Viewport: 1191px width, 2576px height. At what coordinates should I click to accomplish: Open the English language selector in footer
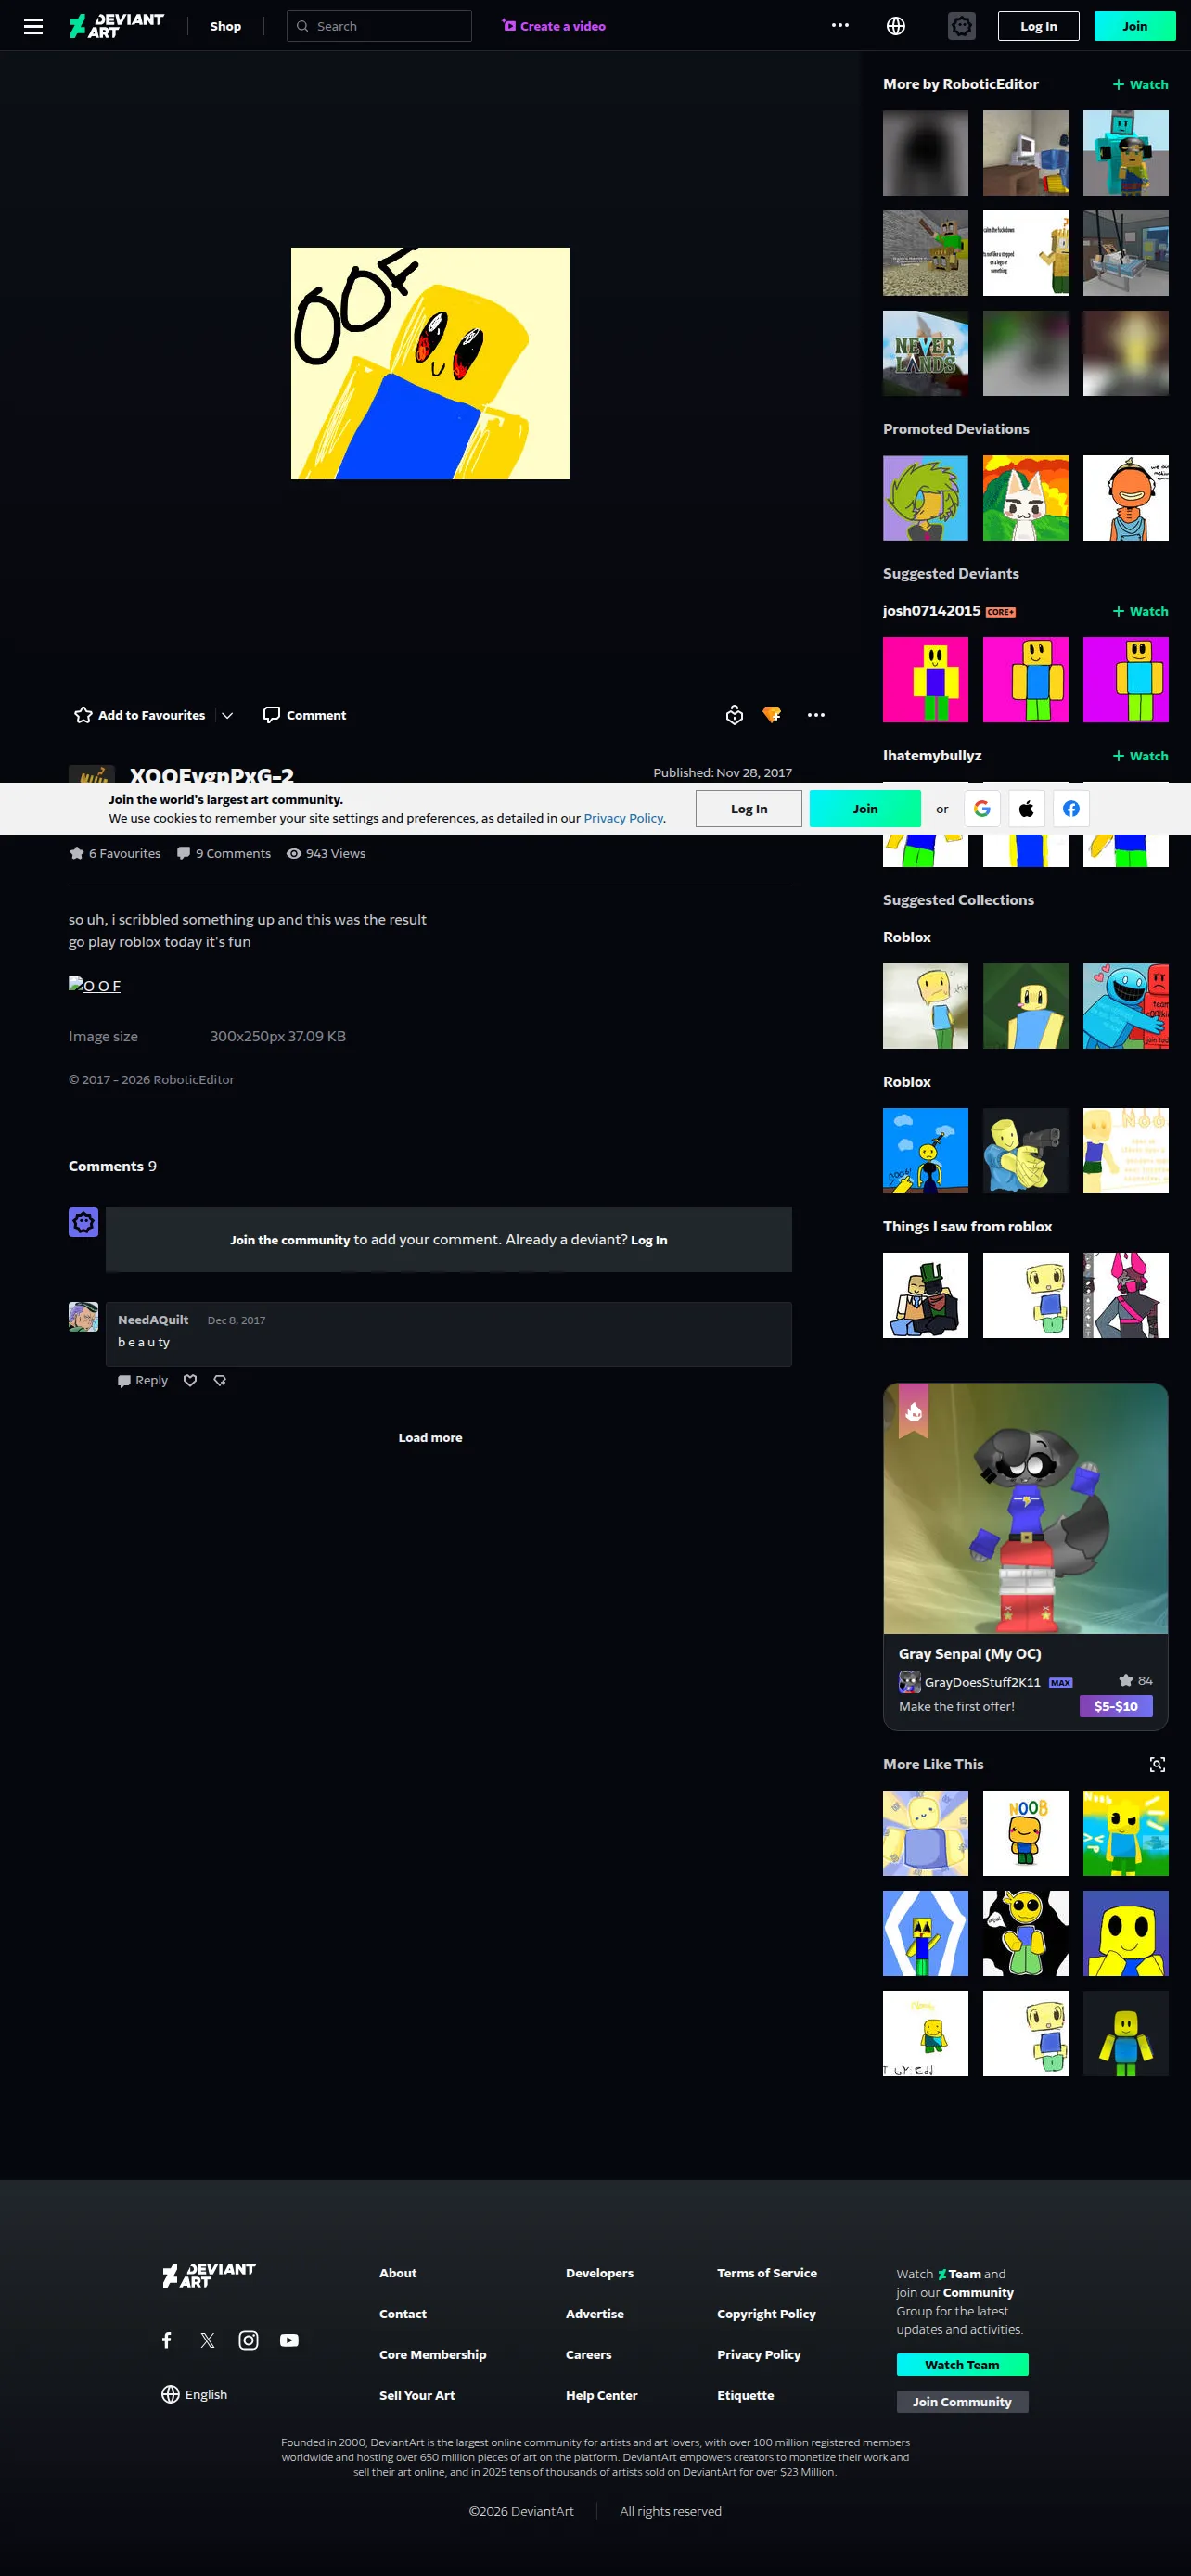[194, 2394]
